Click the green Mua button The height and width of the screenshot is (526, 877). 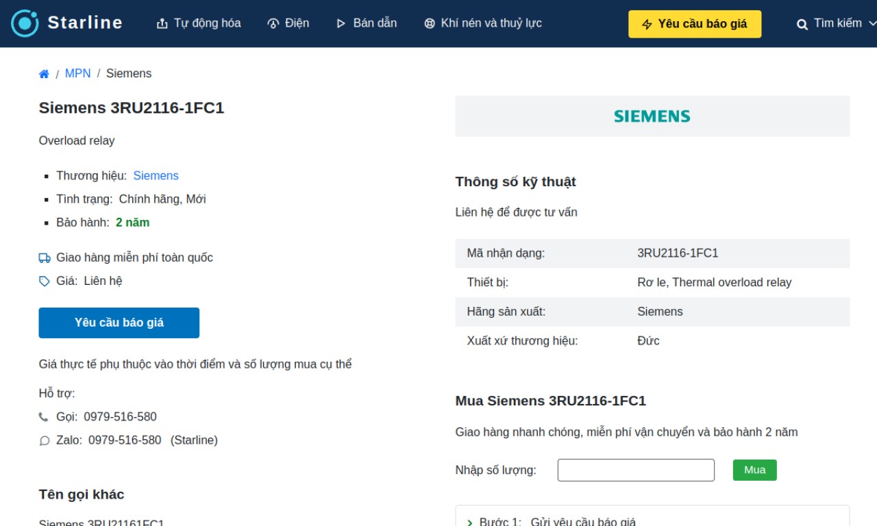[754, 470]
